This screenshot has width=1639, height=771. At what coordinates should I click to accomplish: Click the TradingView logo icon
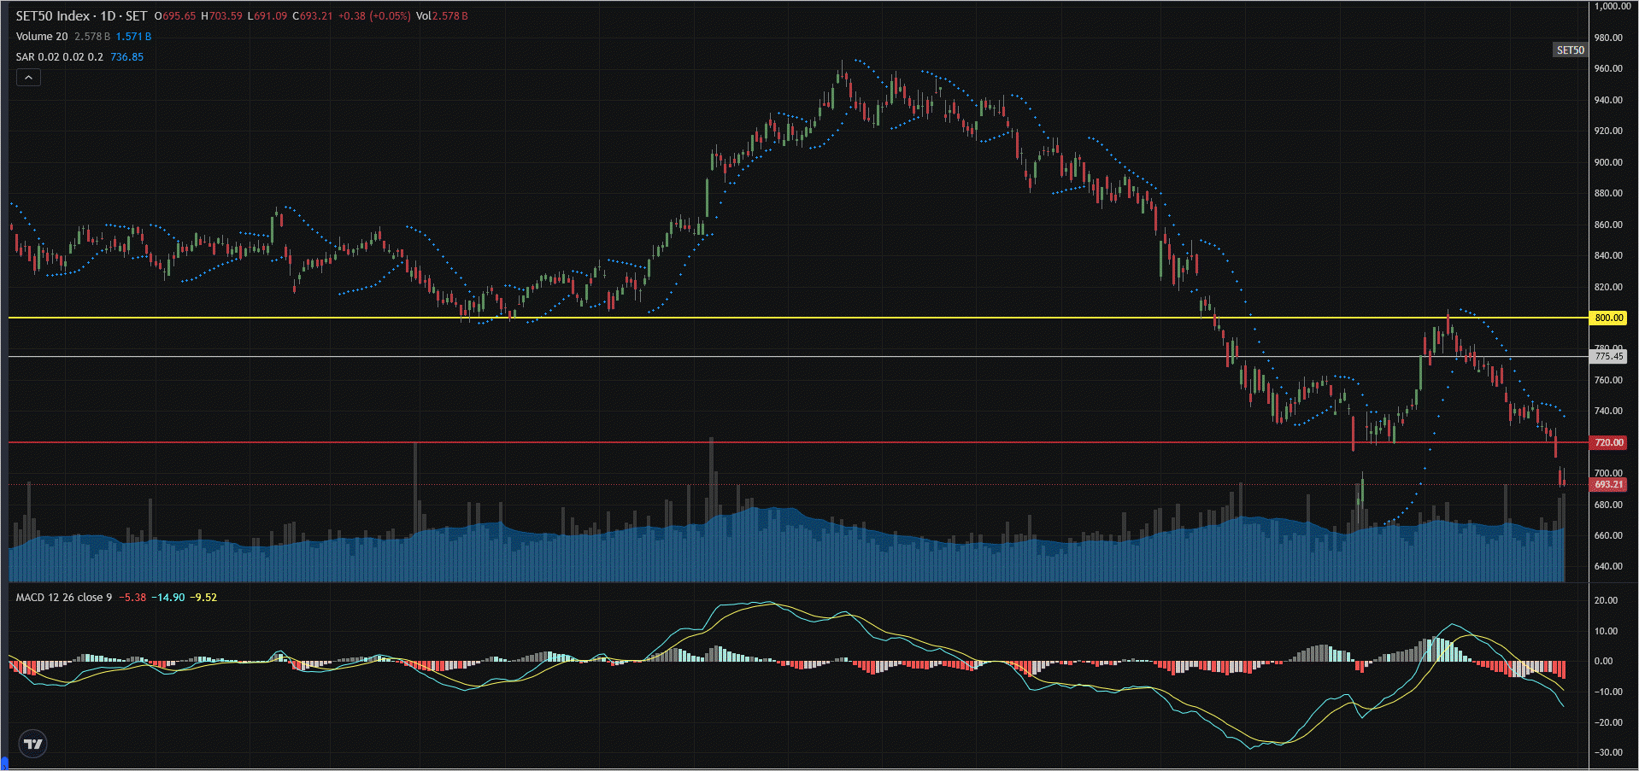(32, 744)
